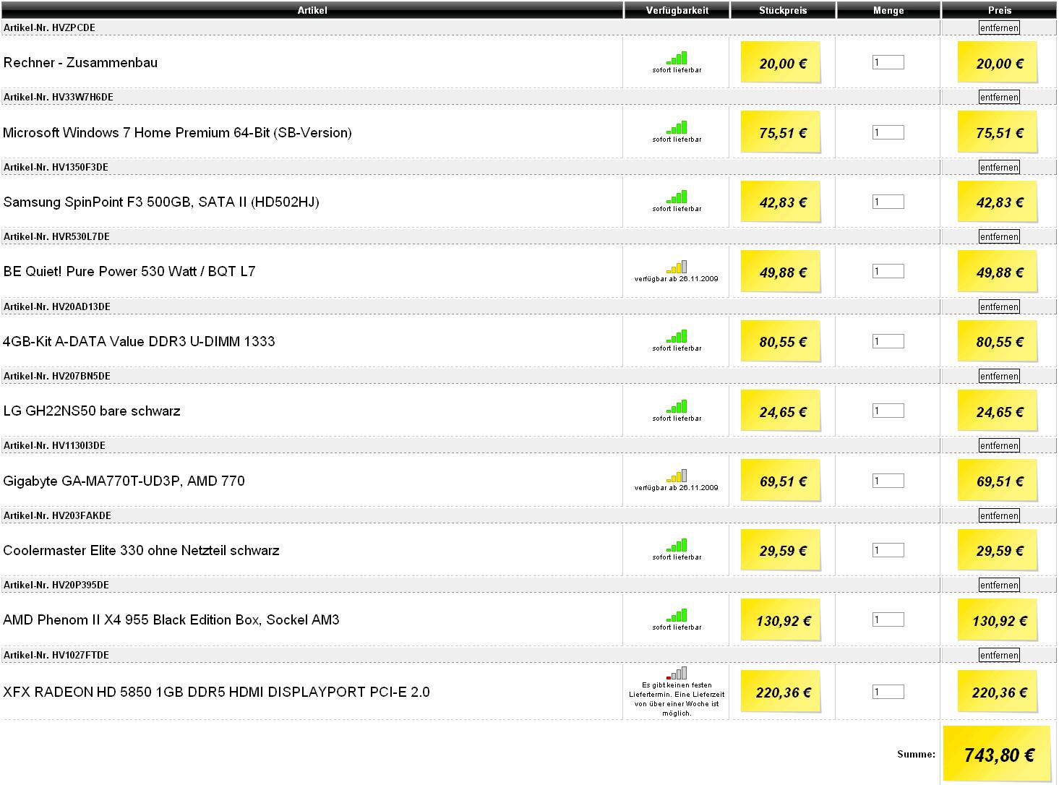1059x785 pixels.
Task: Focus quantity field for Rechner - Zusammenbau
Action: [888, 62]
